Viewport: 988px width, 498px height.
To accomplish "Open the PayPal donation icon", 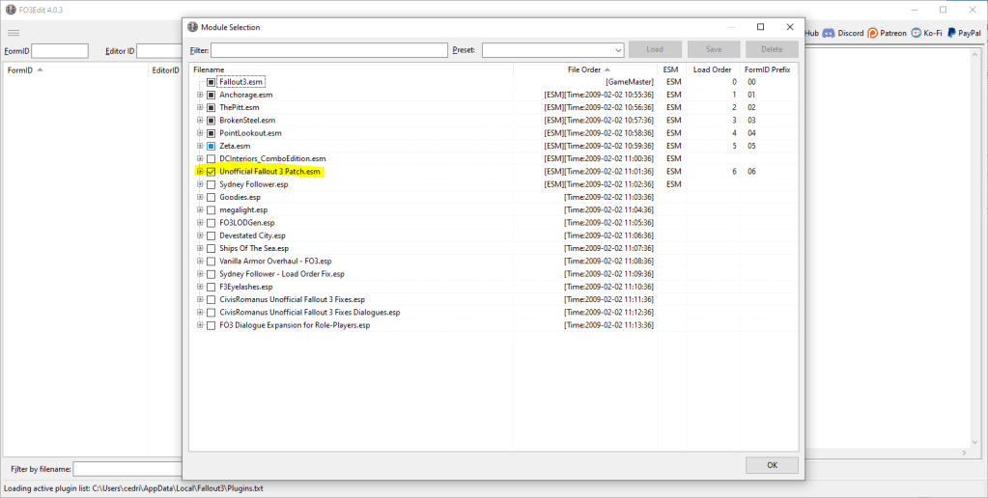I will point(951,33).
